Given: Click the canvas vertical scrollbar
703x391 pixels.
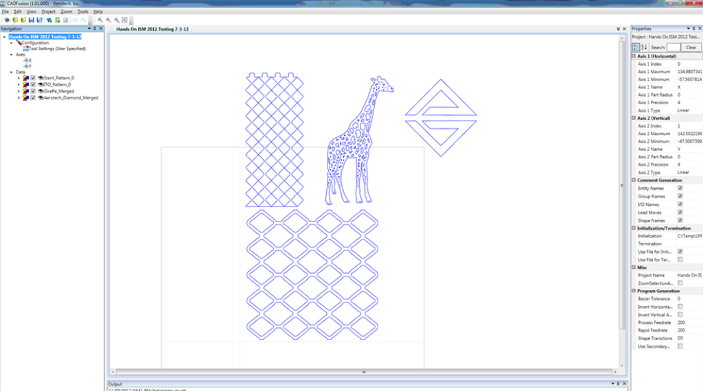Looking at the screenshot, I should click(622, 184).
